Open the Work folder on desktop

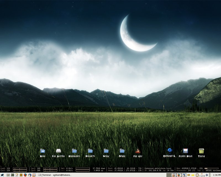[x=106, y=153]
